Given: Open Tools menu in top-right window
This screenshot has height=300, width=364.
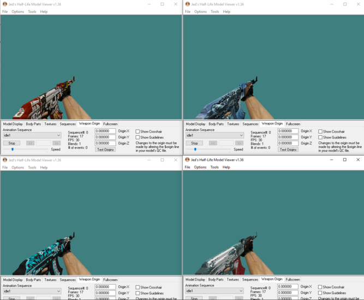Looking at the screenshot, I should [214, 11].
